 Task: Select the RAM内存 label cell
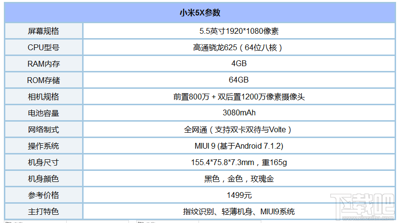click(43, 64)
